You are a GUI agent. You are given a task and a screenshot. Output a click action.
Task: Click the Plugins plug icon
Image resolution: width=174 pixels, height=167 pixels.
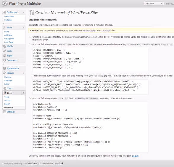click(4, 73)
